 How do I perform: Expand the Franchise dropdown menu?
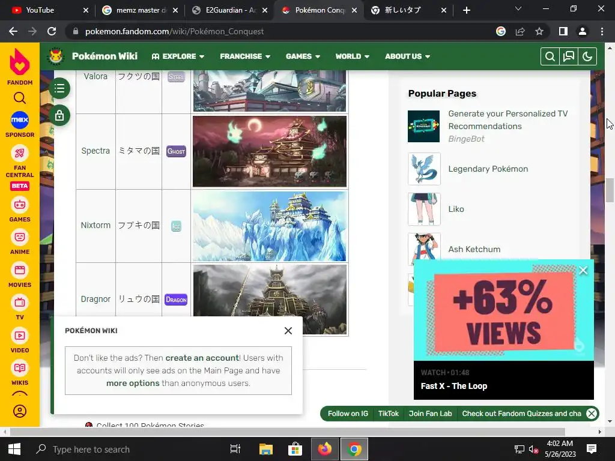pyautogui.click(x=245, y=56)
